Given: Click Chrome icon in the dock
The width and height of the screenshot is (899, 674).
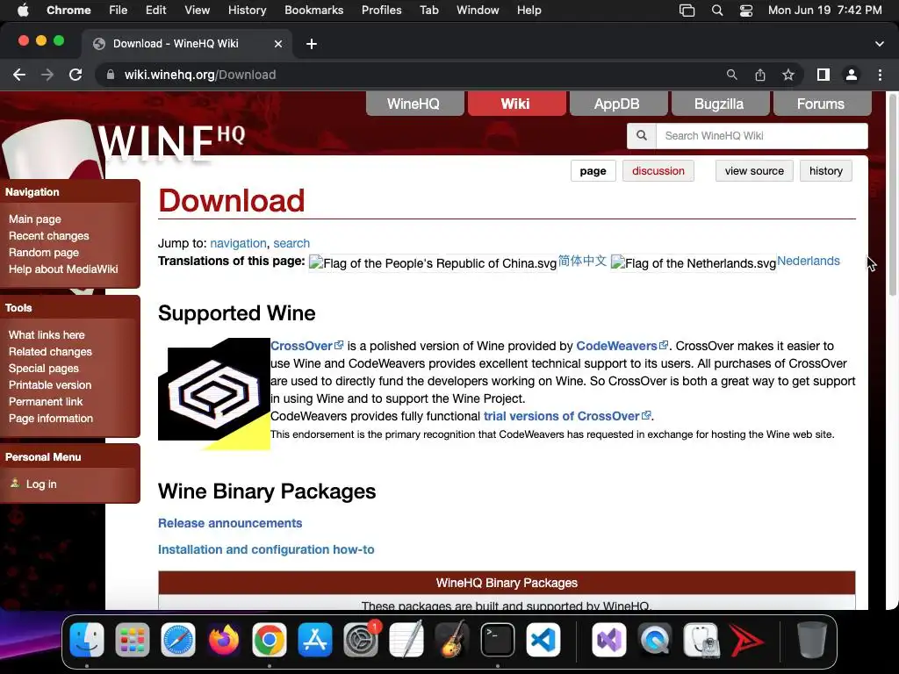Looking at the screenshot, I should pos(270,640).
